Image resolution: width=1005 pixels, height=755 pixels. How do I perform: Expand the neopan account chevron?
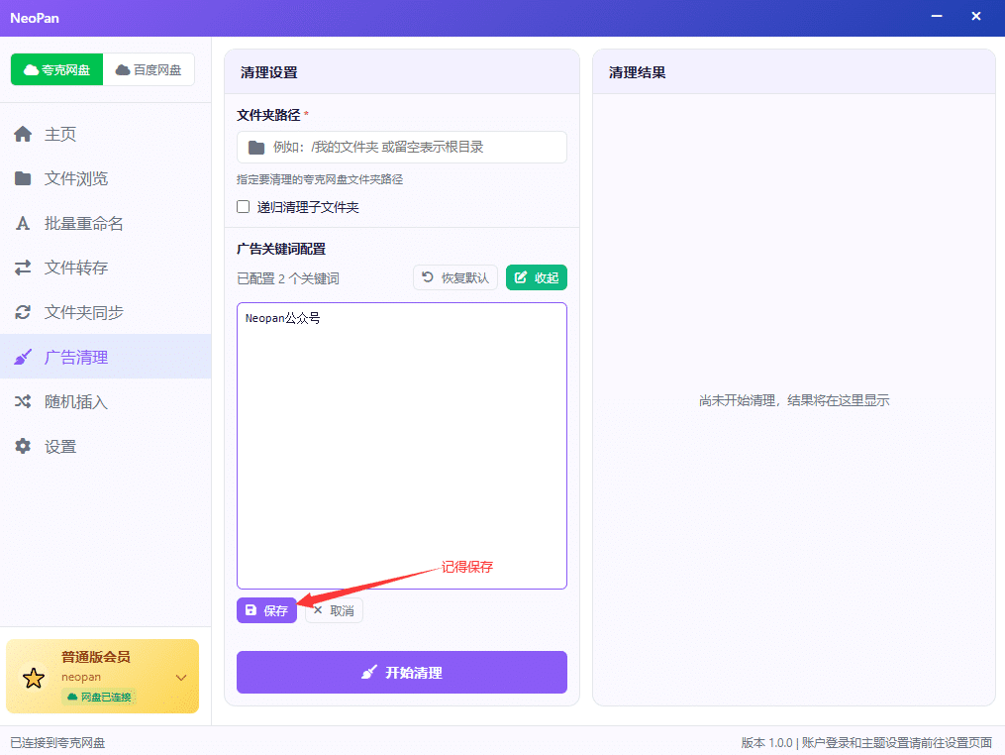click(181, 678)
